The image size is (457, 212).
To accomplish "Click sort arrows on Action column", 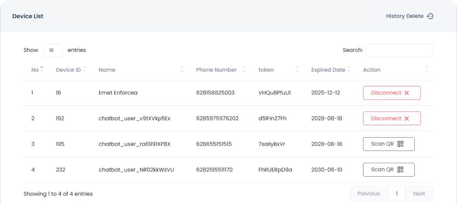I will 426,69.
